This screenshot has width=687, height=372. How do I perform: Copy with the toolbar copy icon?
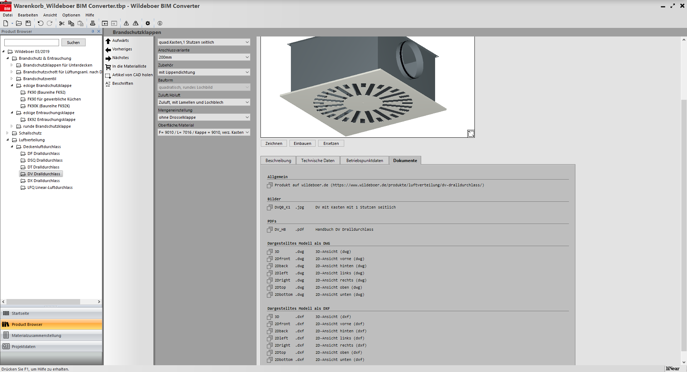tap(71, 23)
